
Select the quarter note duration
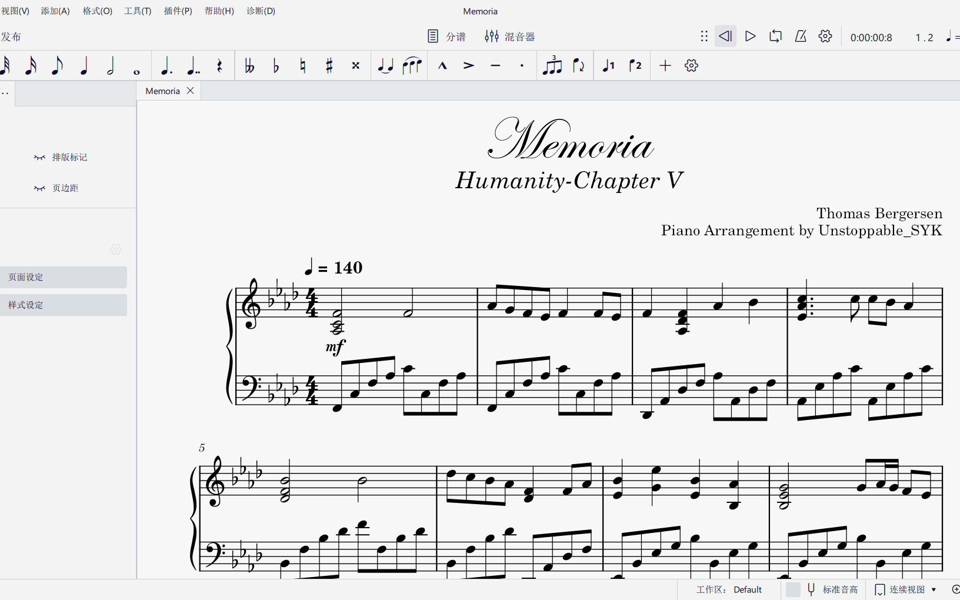[x=84, y=65]
